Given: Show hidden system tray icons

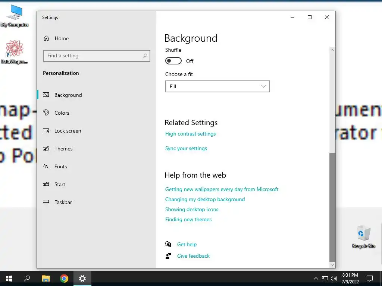Looking at the screenshot, I should (x=316, y=279).
